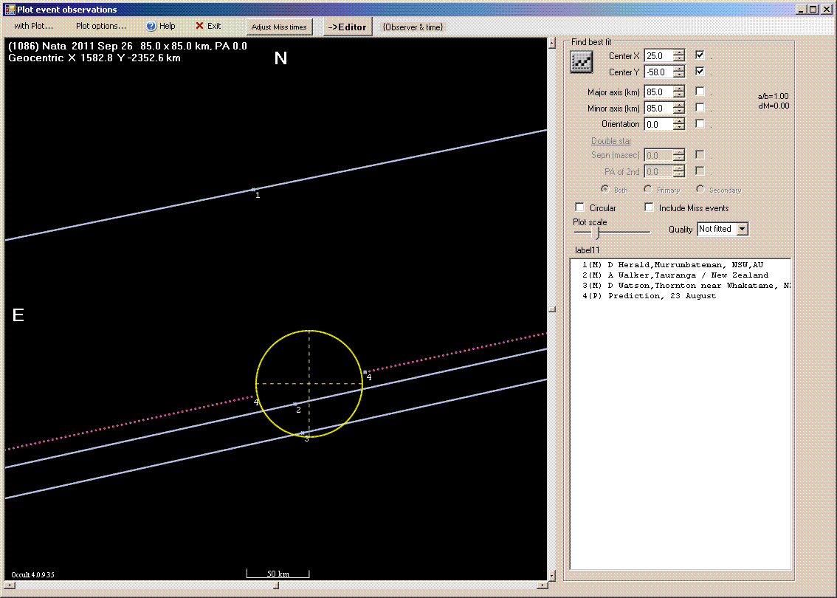Click the window title bar app icon
This screenshot has width=837, height=598.
9,9
